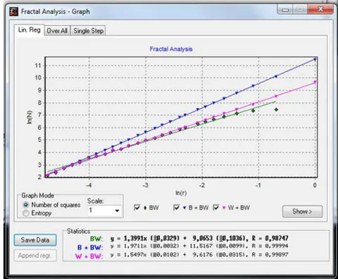
Task: Uncheck the BW series checkbox
Action: (x=137, y=208)
